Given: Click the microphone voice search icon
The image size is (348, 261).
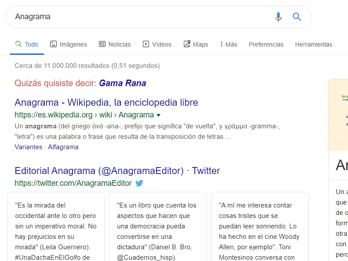Looking at the screenshot, I should [278, 17].
